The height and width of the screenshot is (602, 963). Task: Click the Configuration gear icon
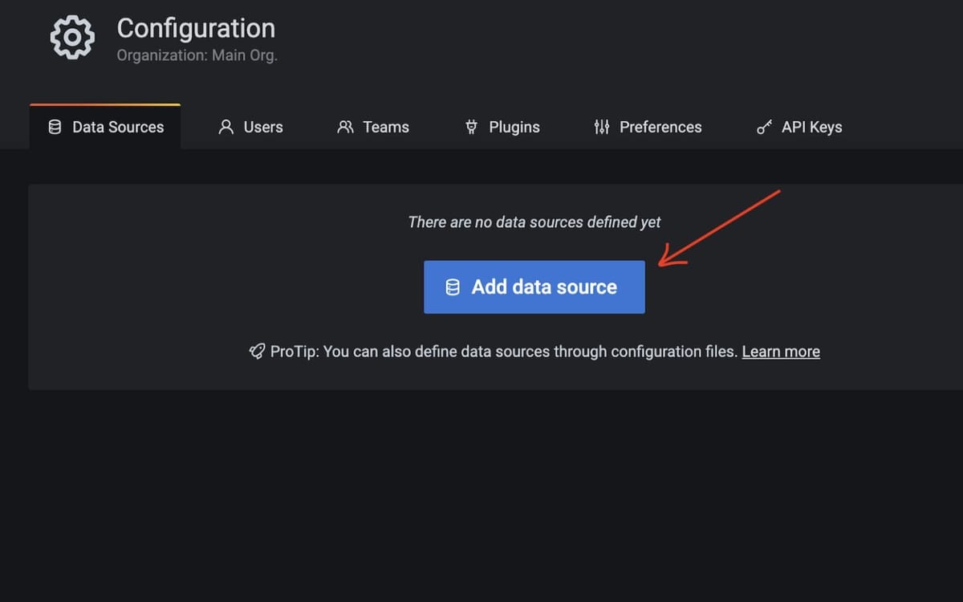71,36
